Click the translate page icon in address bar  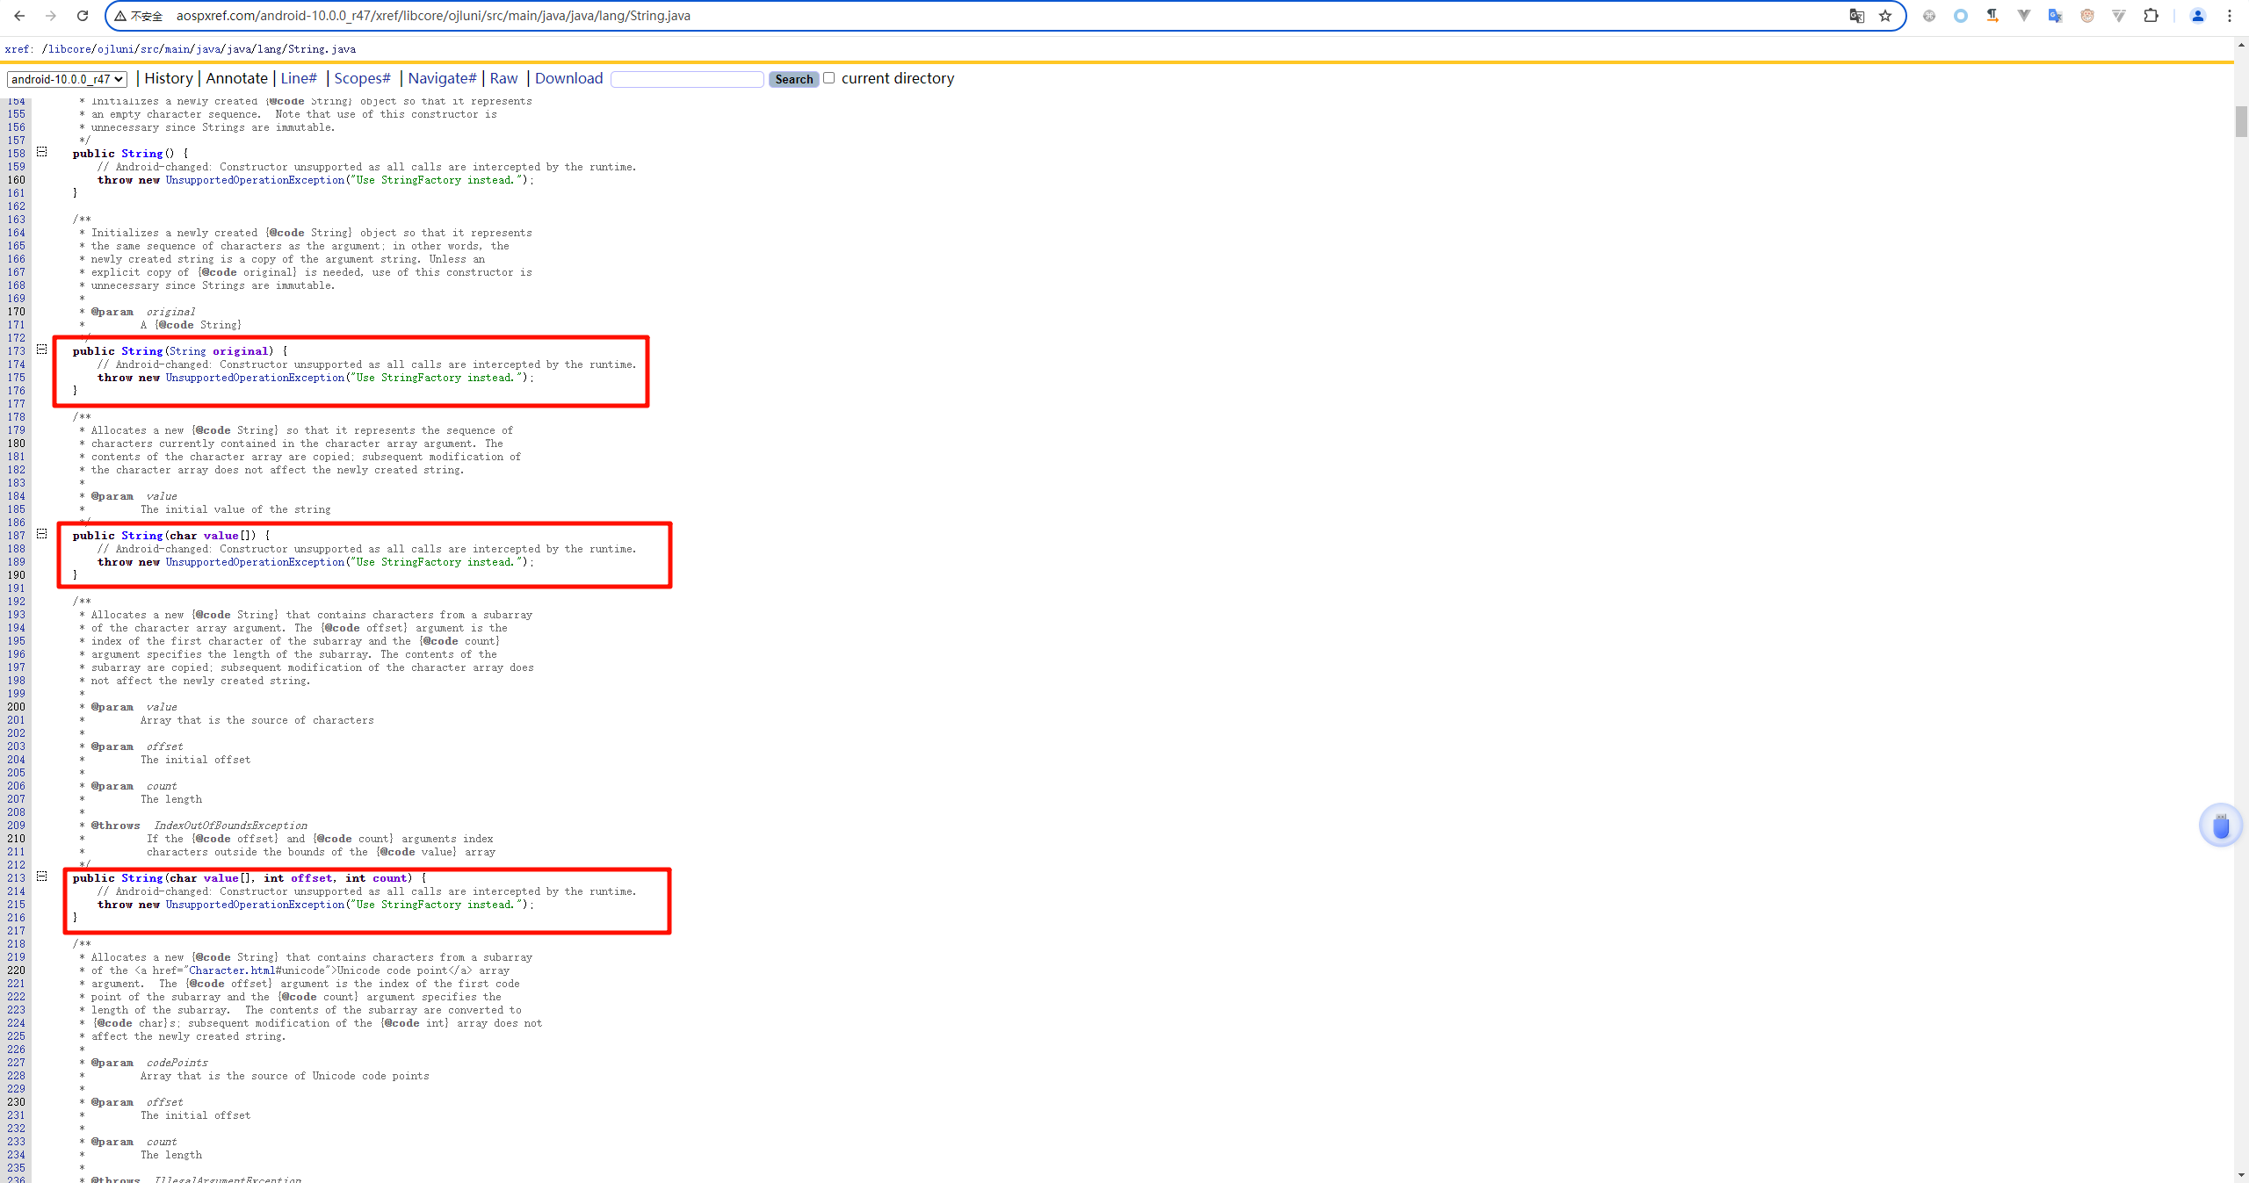pos(1856,16)
